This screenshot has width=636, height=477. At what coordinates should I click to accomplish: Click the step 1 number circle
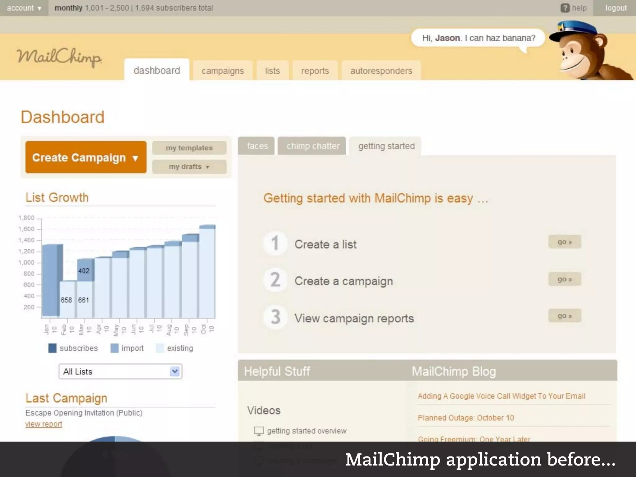pos(275,243)
